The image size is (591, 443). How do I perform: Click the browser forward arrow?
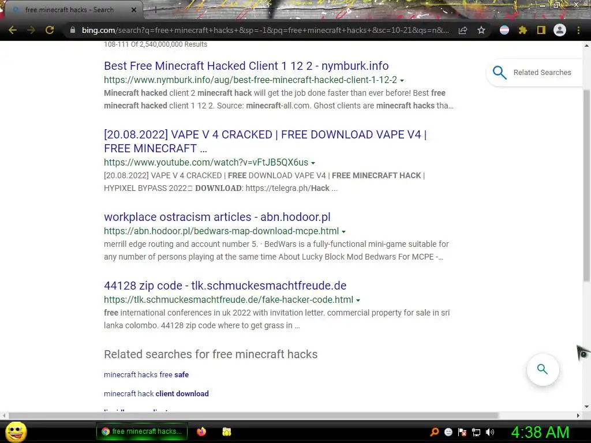[31, 30]
